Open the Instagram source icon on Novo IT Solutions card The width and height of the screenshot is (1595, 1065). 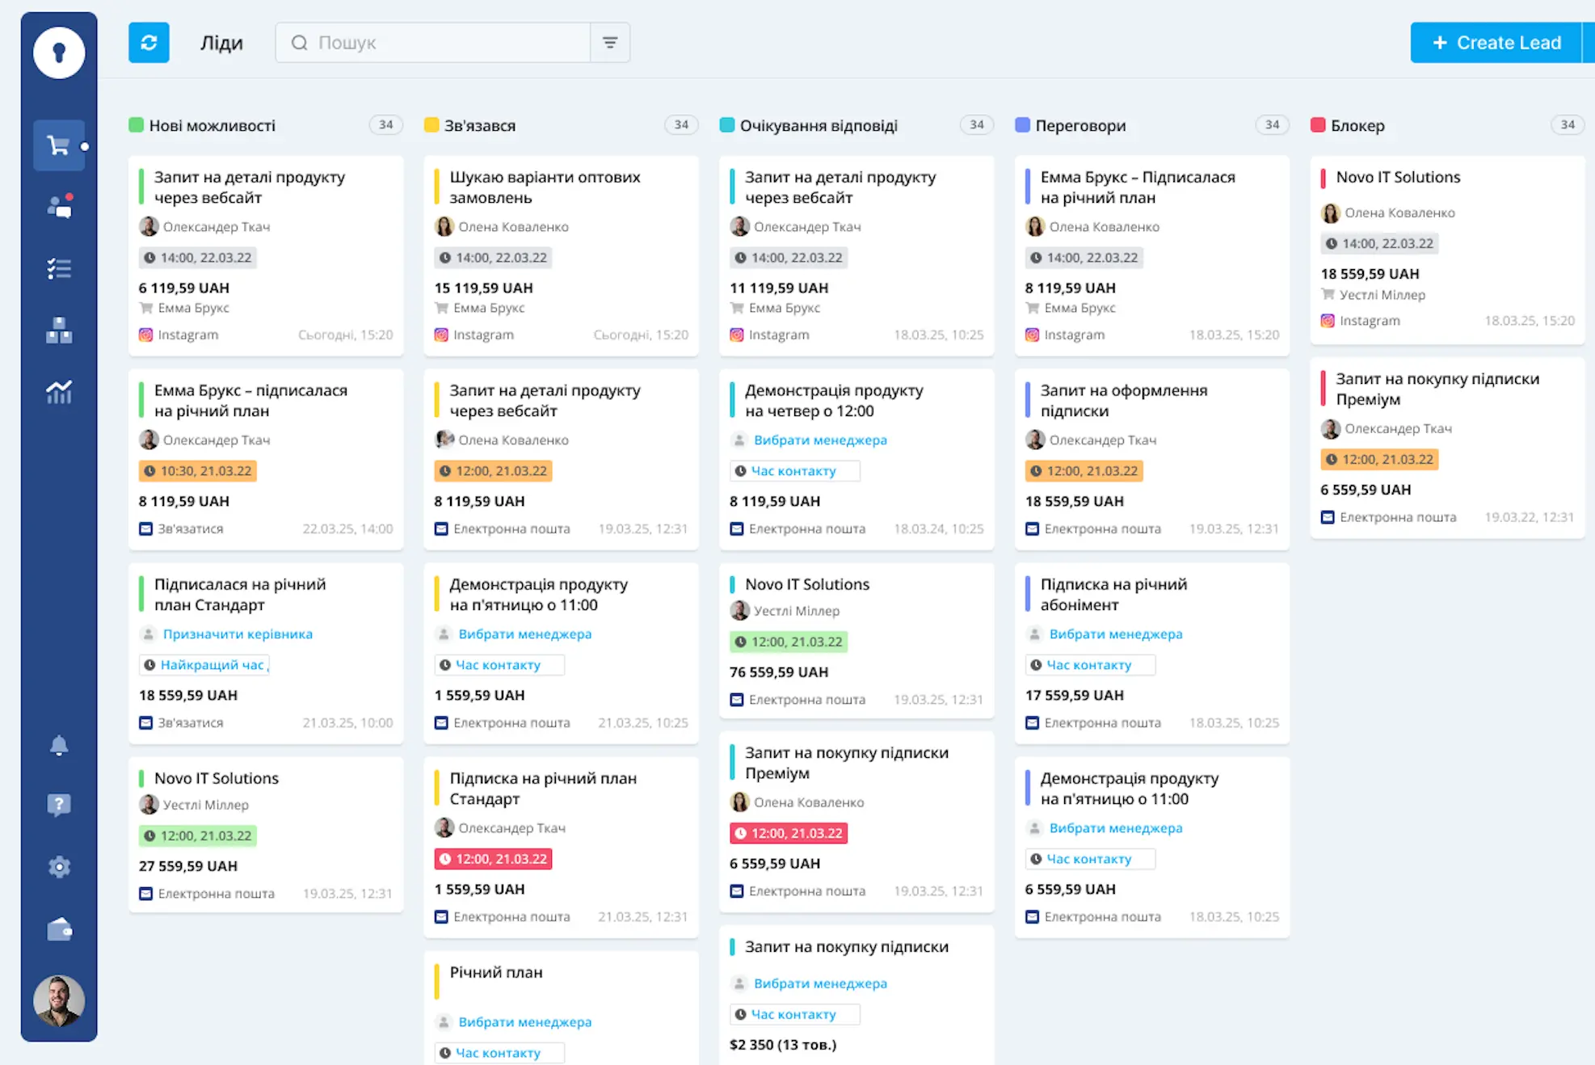tap(1328, 321)
